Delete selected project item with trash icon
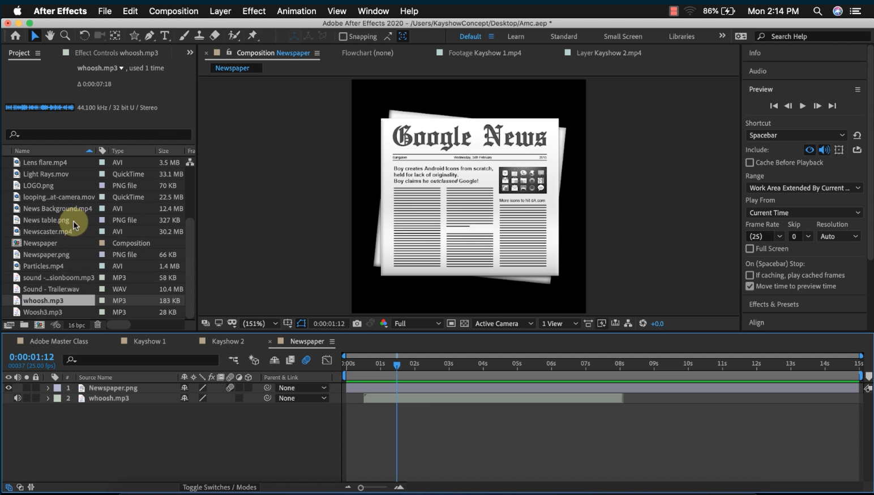874x495 pixels. [x=97, y=325]
